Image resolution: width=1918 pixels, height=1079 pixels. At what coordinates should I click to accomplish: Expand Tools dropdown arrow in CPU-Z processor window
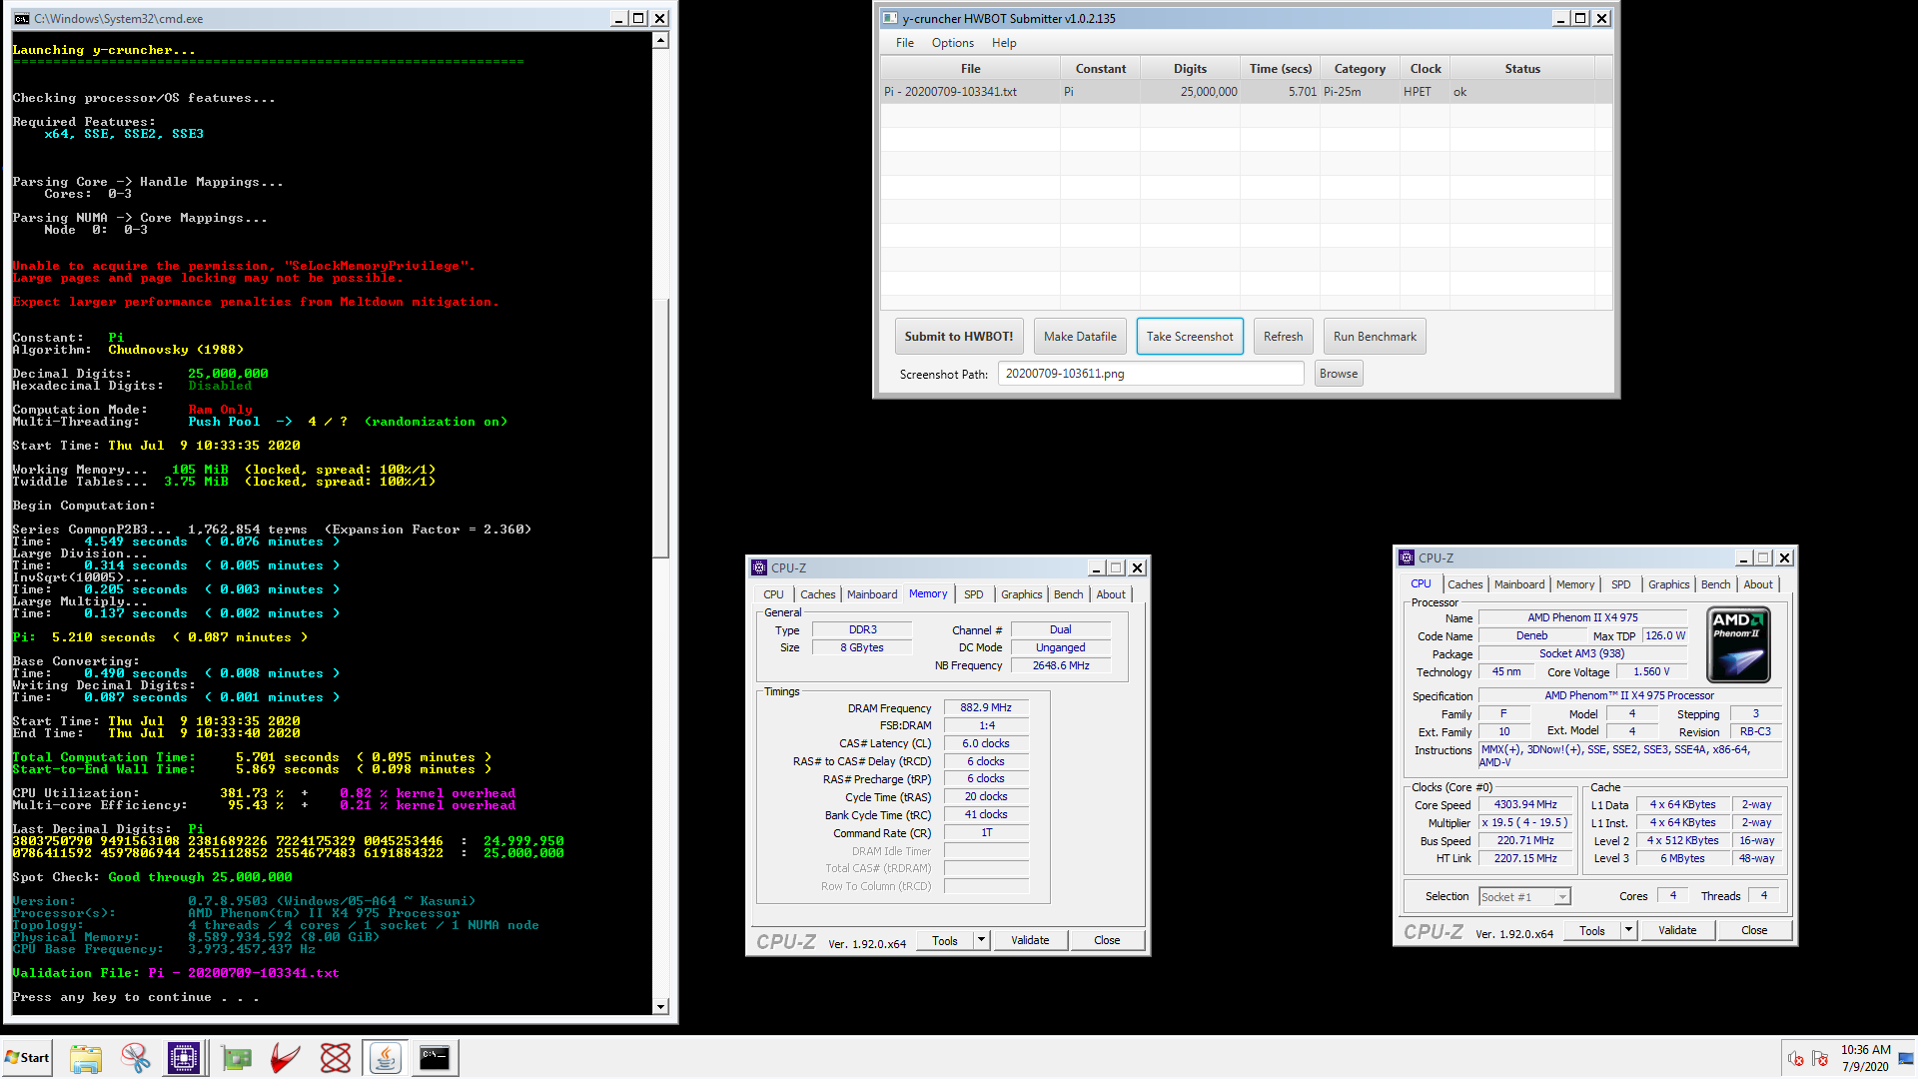[x=1628, y=930]
